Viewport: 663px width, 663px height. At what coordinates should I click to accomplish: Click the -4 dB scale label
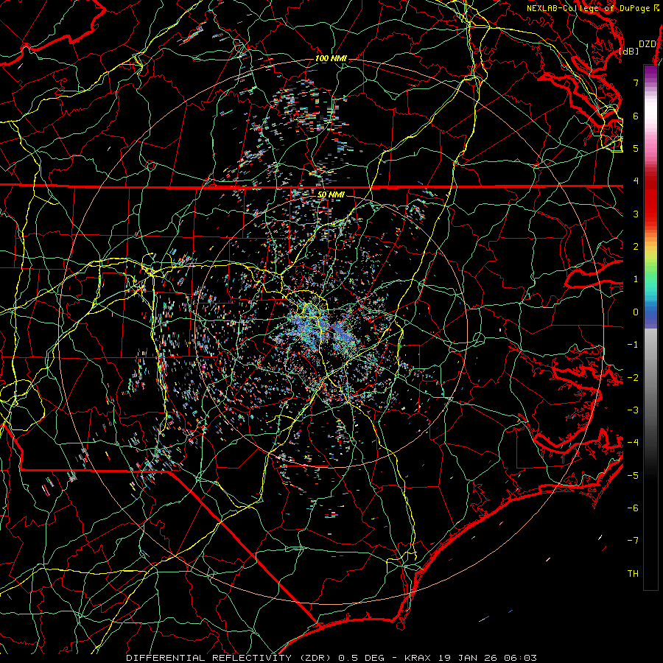633,442
